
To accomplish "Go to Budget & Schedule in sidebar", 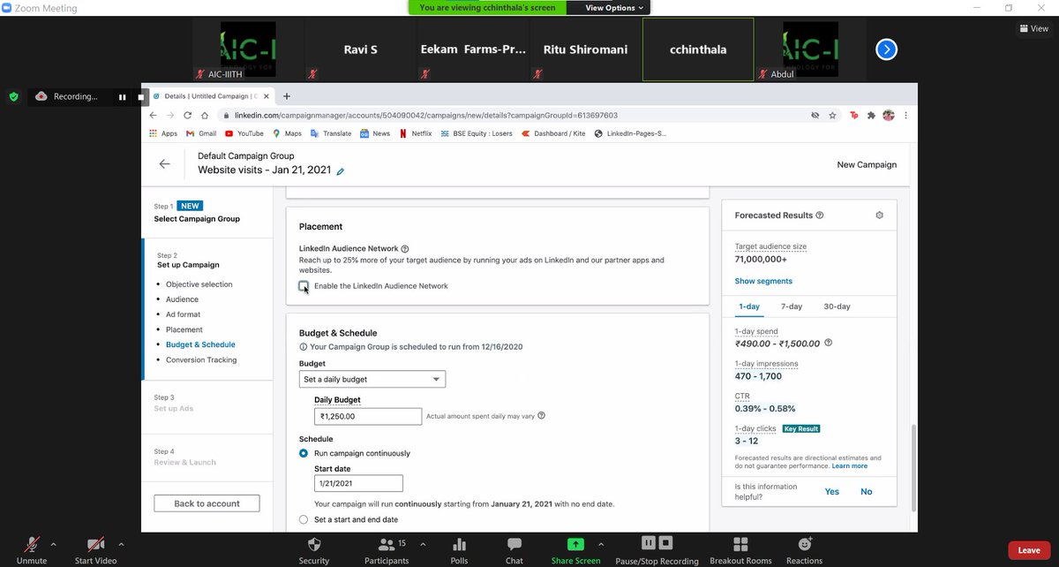I will 200,344.
